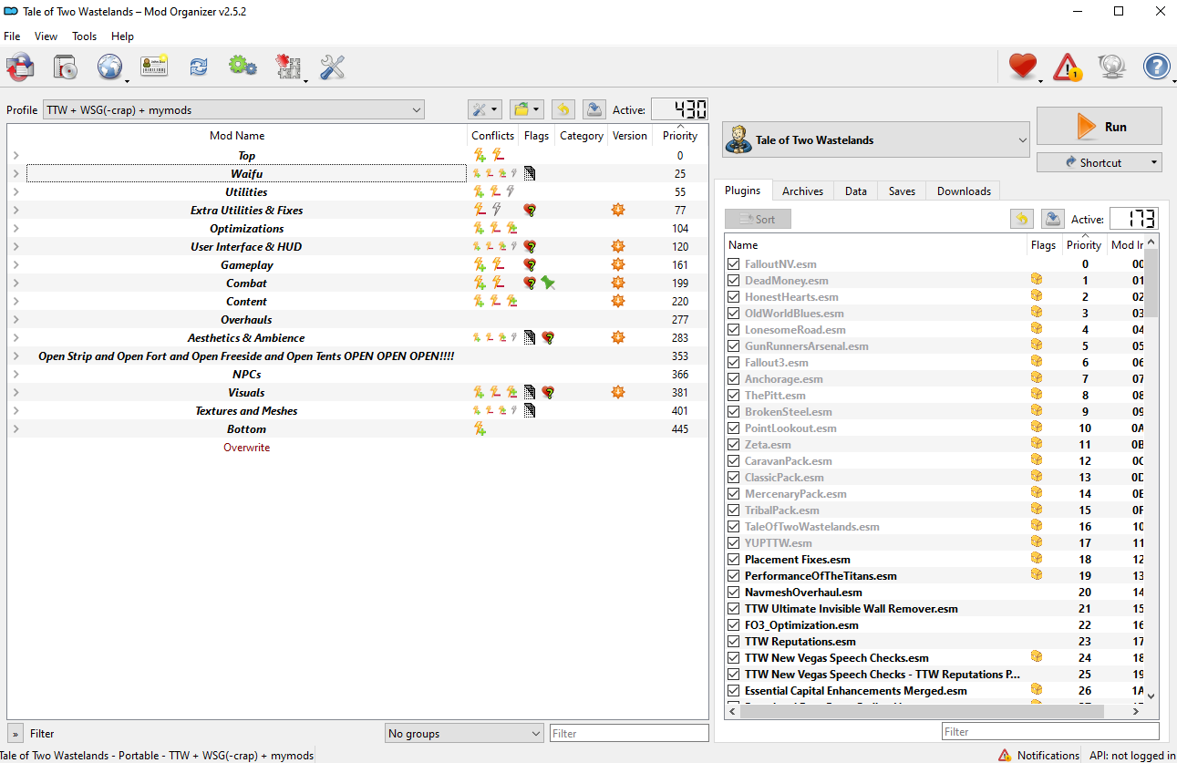The width and height of the screenshot is (1177, 763).
Task: Click the heart flag in Extra Utilities & Fixes row
Action: tap(530, 210)
